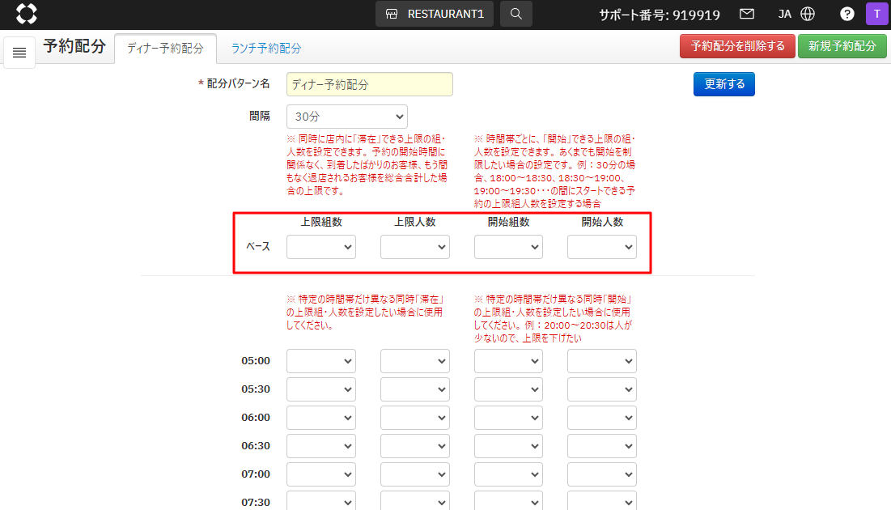The width and height of the screenshot is (891, 510).
Task: Open 07:00 開始組数 dropdown
Action: coord(508,474)
